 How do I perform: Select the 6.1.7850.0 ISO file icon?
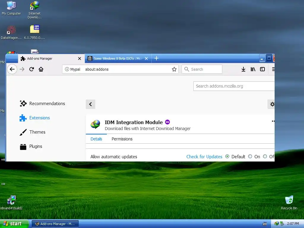(34, 32)
